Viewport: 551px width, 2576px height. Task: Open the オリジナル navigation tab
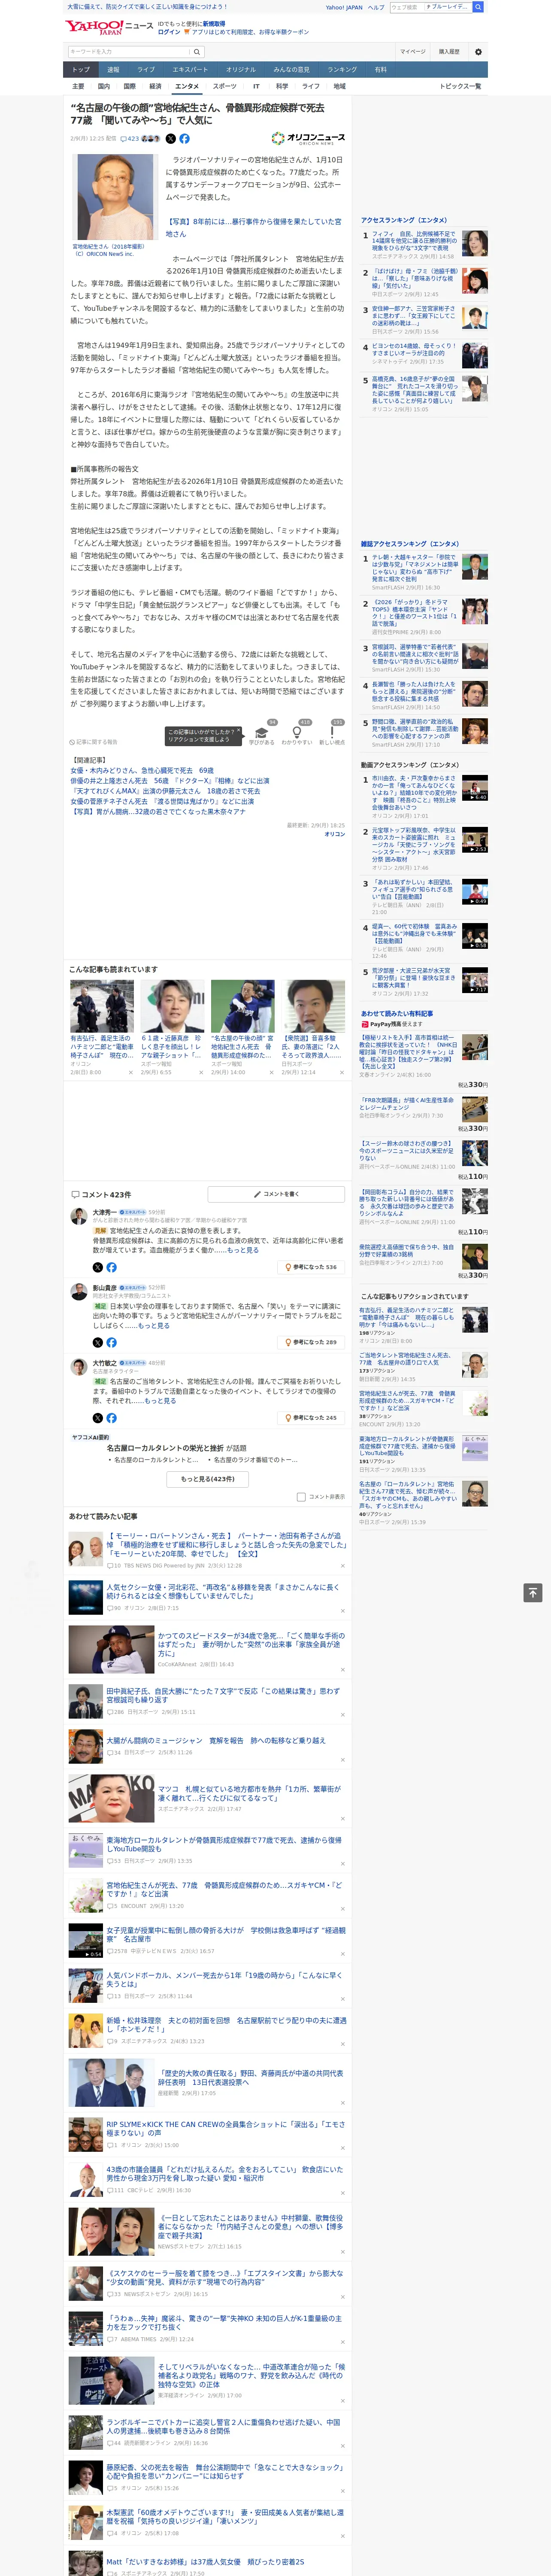pyautogui.click(x=241, y=70)
